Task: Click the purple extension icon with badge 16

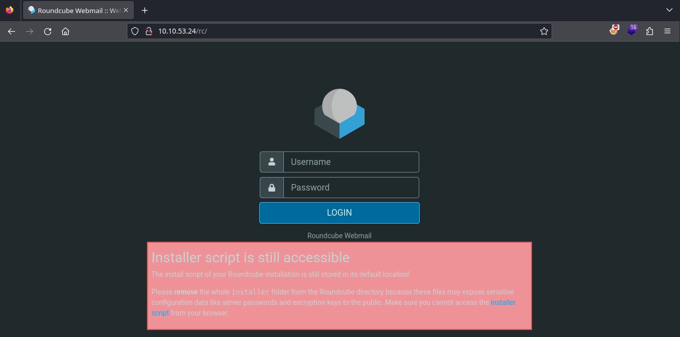Action: coord(632,31)
